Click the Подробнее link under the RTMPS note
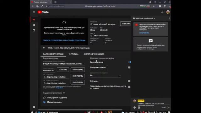Viewport: 201px width, 113px height. 60,88
